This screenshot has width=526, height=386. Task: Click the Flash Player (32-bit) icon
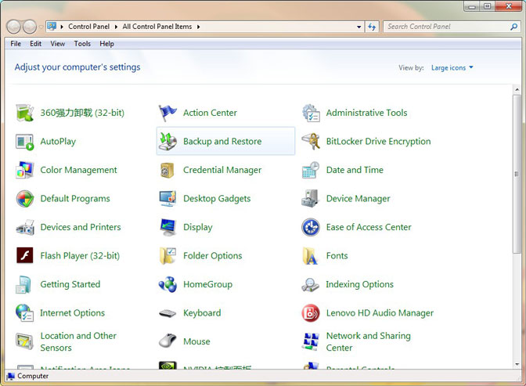pos(24,256)
